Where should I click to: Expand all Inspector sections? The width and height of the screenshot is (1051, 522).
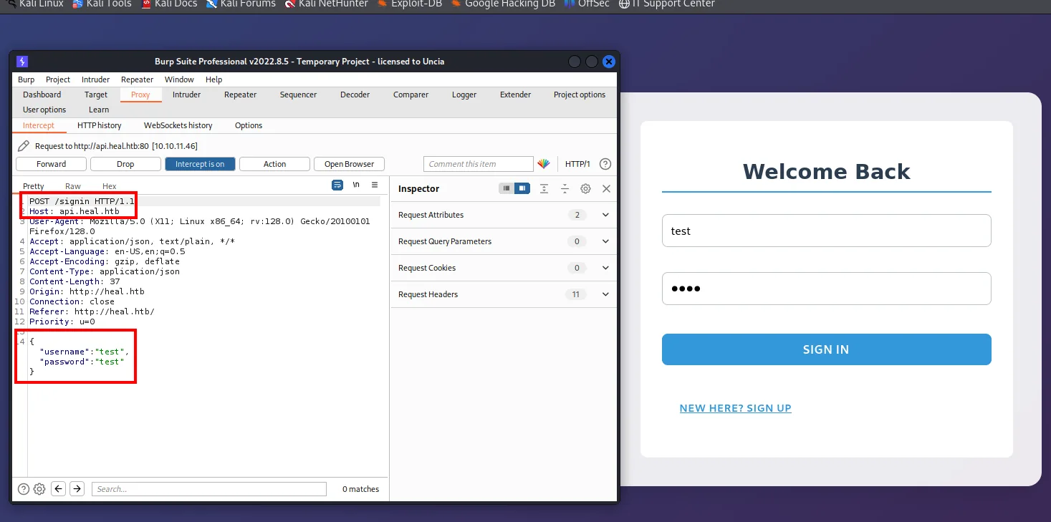[x=544, y=188]
